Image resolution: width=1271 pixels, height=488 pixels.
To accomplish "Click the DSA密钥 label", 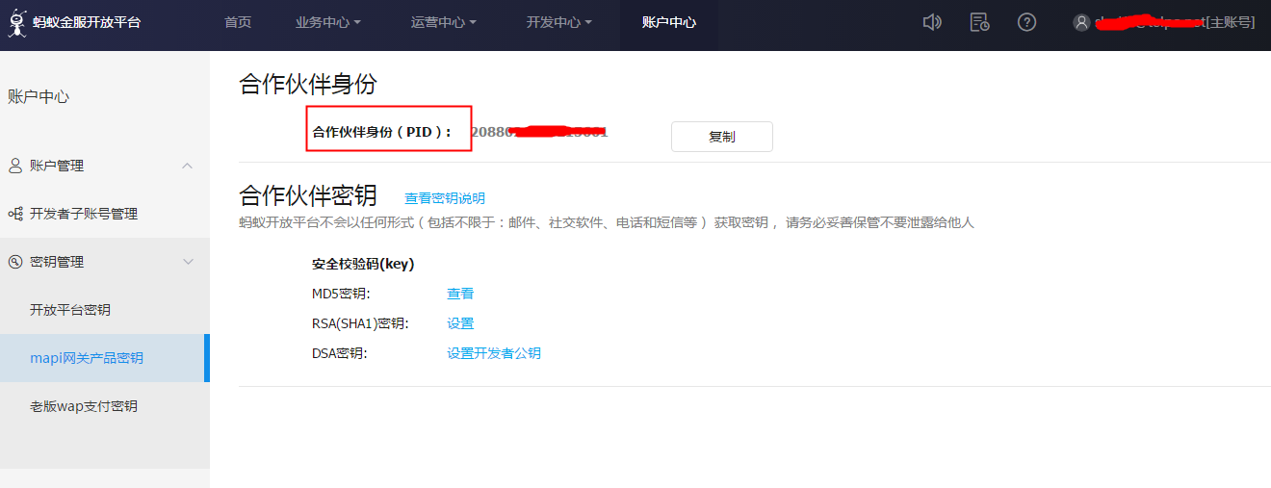I will 339,353.
